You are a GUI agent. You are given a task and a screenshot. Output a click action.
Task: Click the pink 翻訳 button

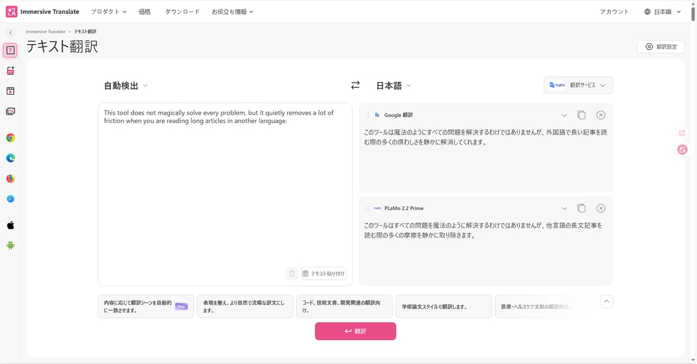(355, 331)
